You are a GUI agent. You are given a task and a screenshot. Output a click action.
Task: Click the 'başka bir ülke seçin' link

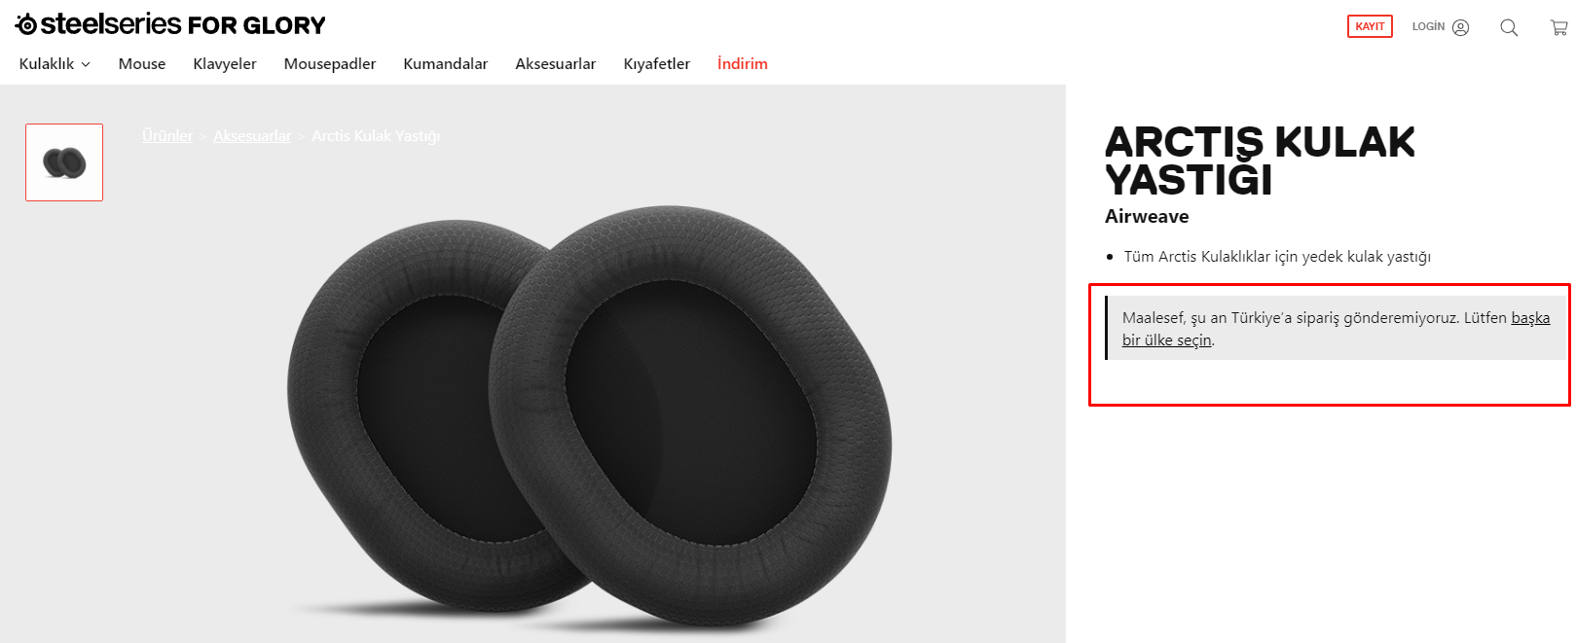coord(1336,329)
